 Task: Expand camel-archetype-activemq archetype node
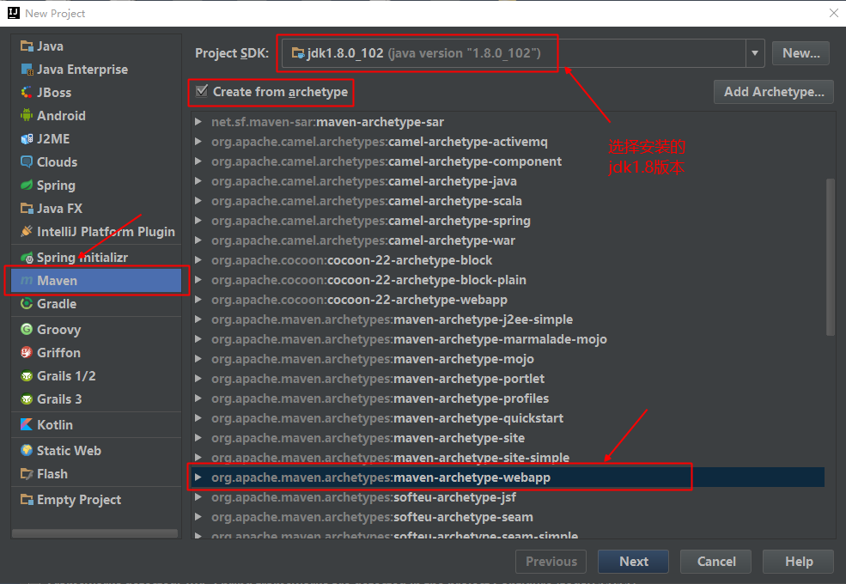click(199, 142)
